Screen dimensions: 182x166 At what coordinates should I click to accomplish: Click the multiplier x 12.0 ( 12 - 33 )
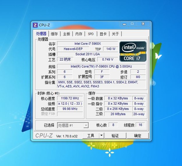(70, 104)
